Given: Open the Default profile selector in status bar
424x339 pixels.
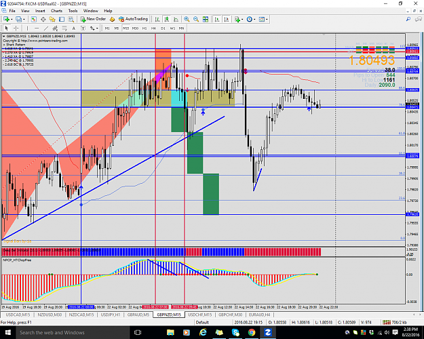Looking at the screenshot, I should pos(202,322).
